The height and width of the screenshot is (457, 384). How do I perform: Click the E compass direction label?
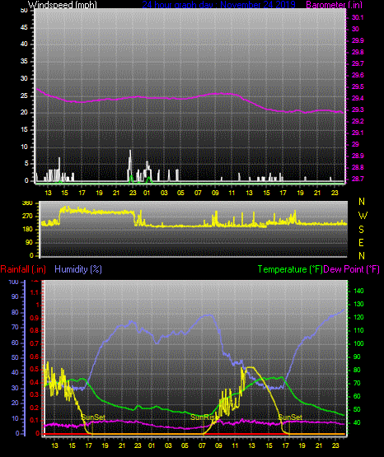pyautogui.click(x=361, y=242)
